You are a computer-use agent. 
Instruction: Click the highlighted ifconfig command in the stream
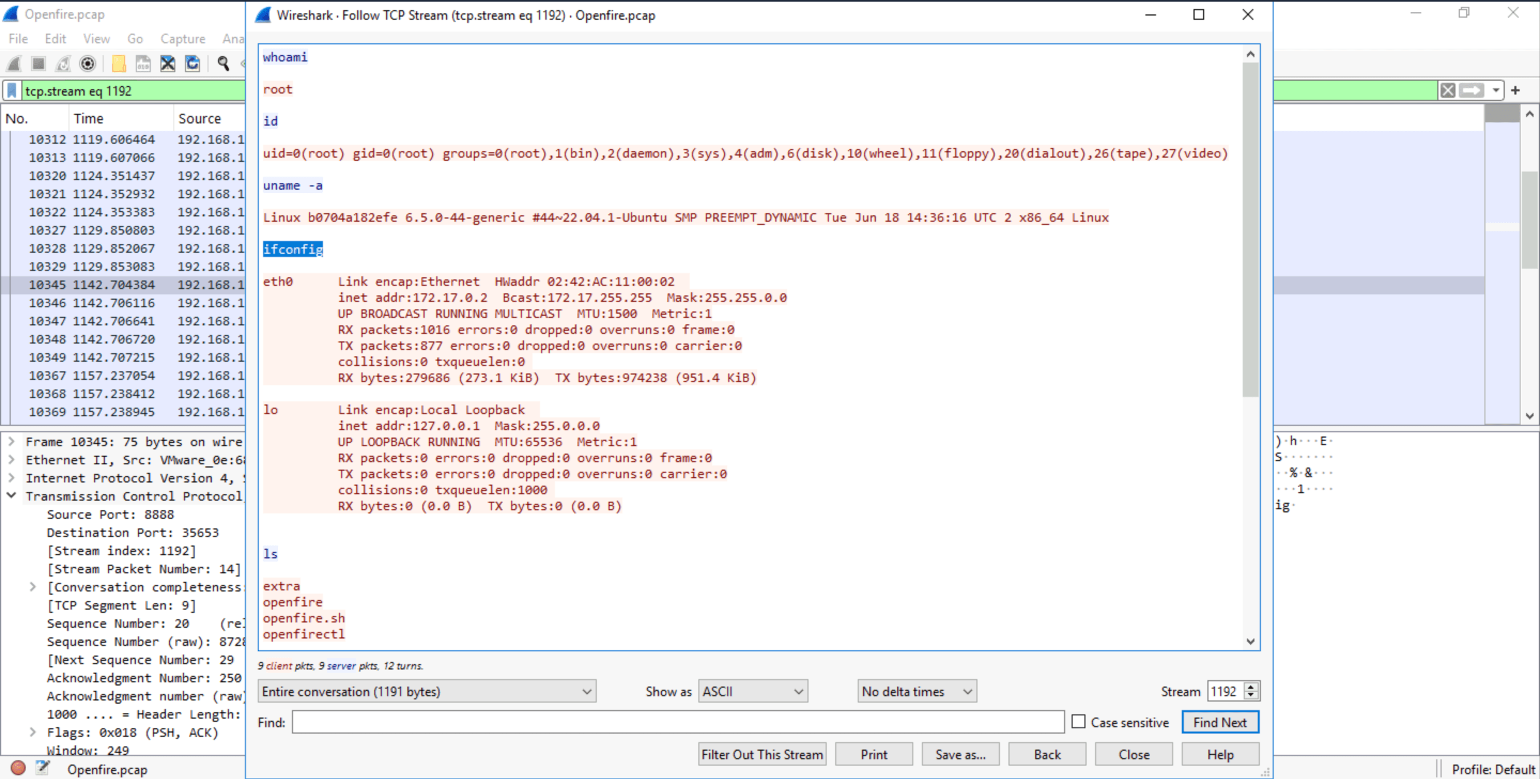point(293,249)
